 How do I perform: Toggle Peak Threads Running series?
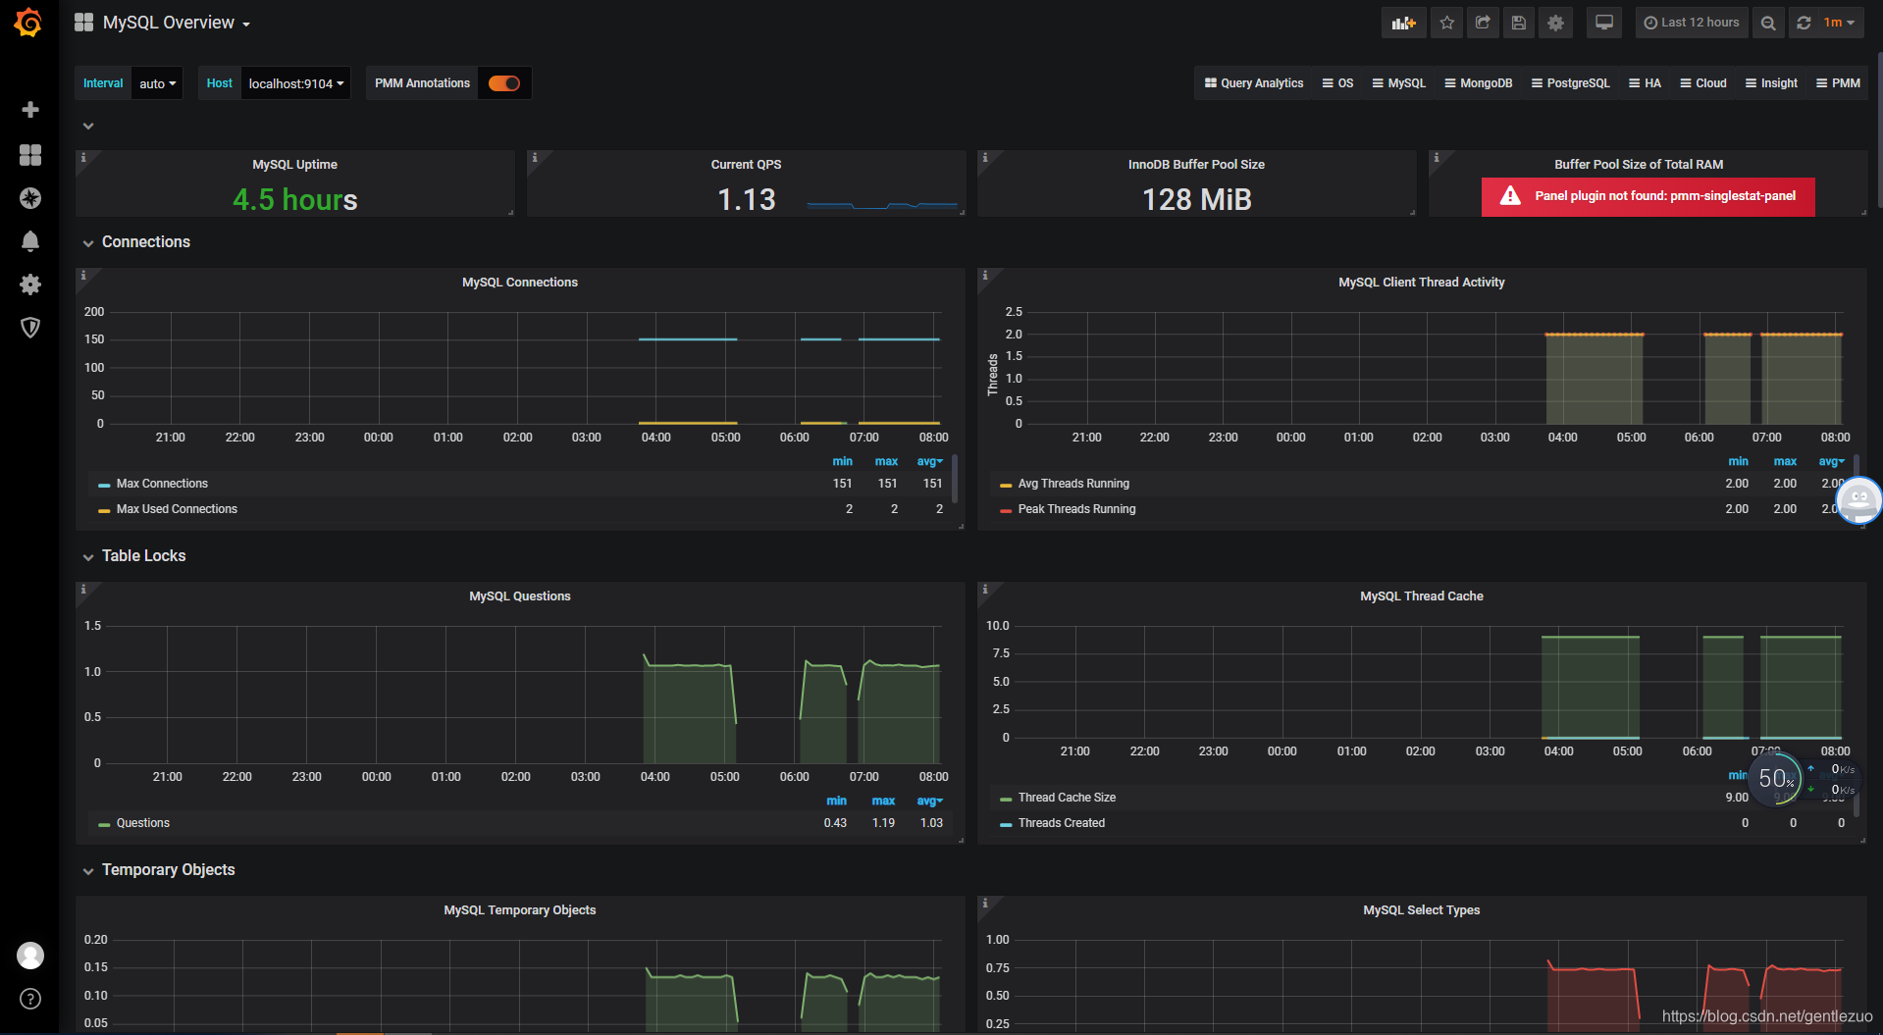click(1076, 509)
